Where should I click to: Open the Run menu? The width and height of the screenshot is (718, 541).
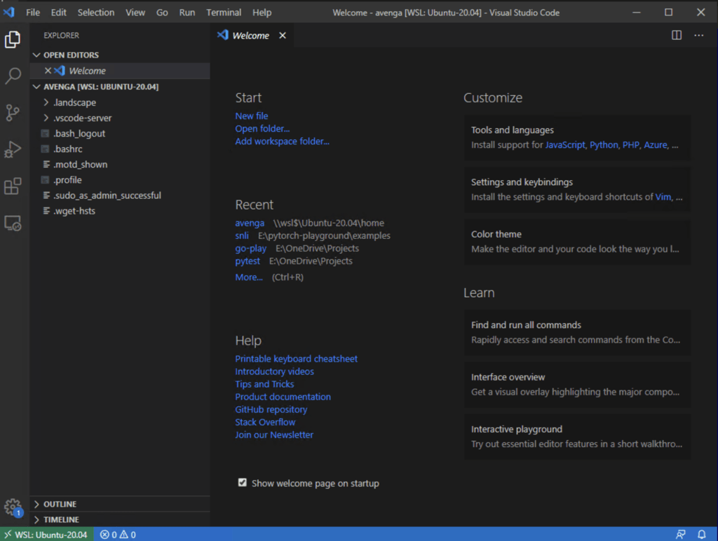(x=187, y=13)
